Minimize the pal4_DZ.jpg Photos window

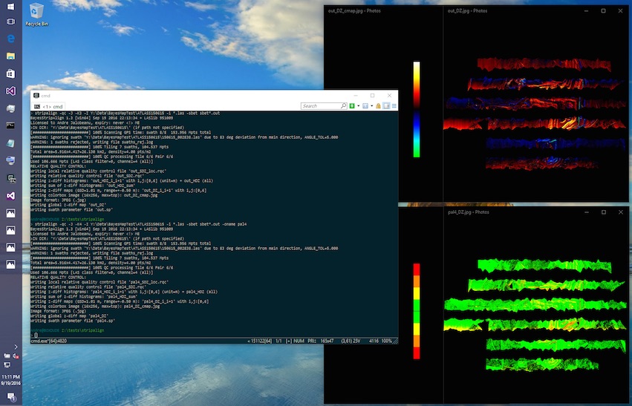(587, 212)
